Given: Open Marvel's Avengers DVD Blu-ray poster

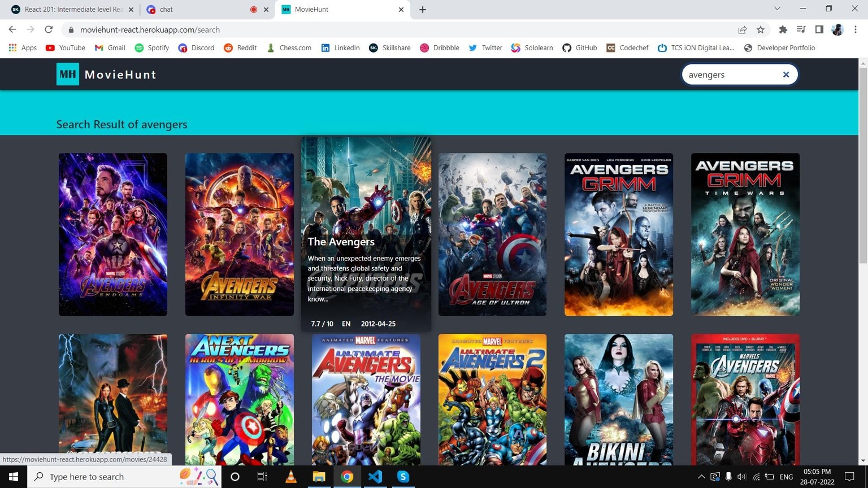Looking at the screenshot, I should pyautogui.click(x=745, y=399).
